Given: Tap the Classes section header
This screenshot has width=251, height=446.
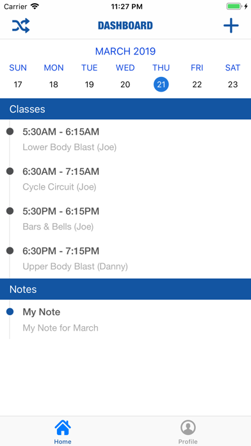Looking at the screenshot, I should [x=125, y=109].
